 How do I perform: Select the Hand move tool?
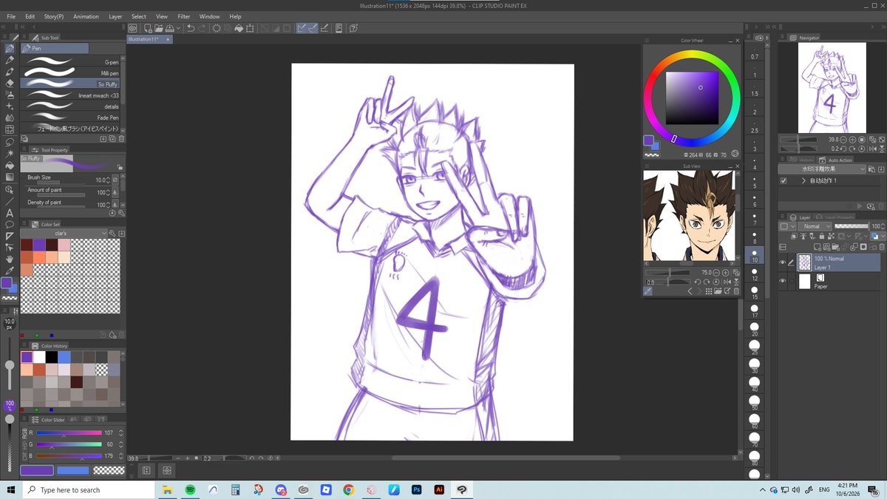[x=10, y=259]
